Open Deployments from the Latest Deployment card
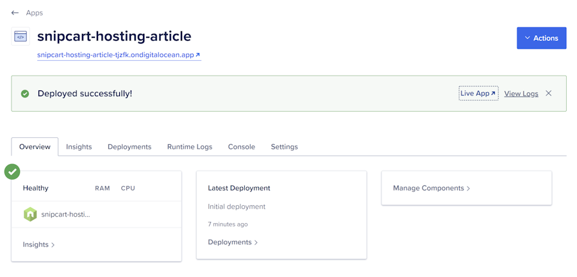Screen dimensions: 577x277 [233, 242]
